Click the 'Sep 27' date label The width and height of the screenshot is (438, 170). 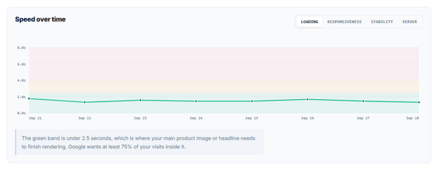click(363, 118)
